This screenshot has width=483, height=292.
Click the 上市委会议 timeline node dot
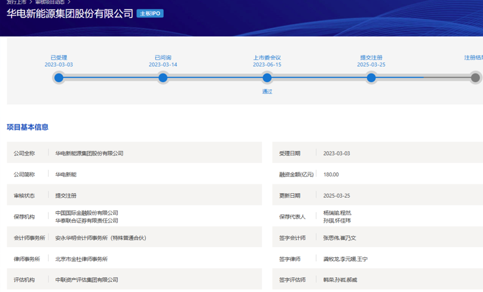click(267, 78)
